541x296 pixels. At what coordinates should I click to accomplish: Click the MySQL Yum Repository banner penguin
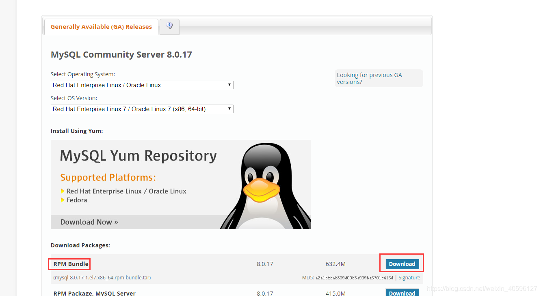point(266,186)
